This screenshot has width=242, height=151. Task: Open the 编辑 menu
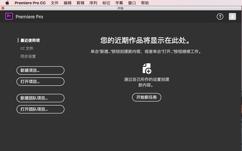pos(67,3)
